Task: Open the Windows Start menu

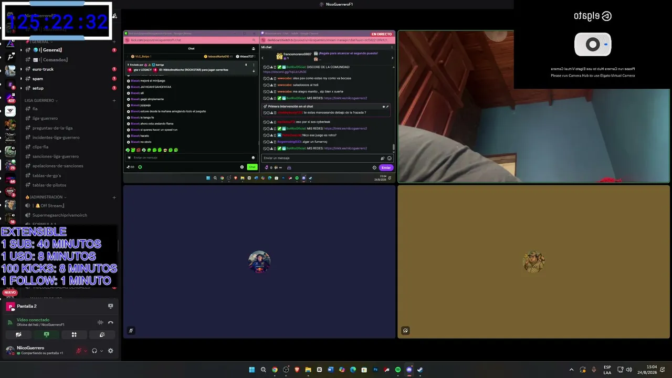Action: click(x=252, y=370)
